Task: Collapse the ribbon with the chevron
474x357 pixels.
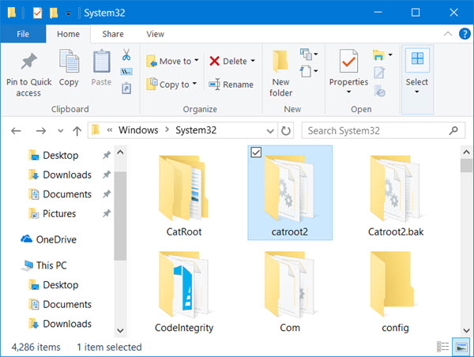Action: pos(448,34)
